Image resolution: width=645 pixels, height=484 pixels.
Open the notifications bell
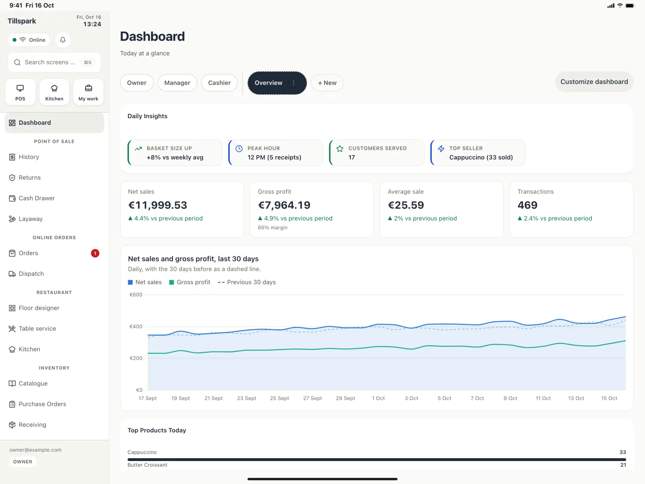tap(62, 40)
